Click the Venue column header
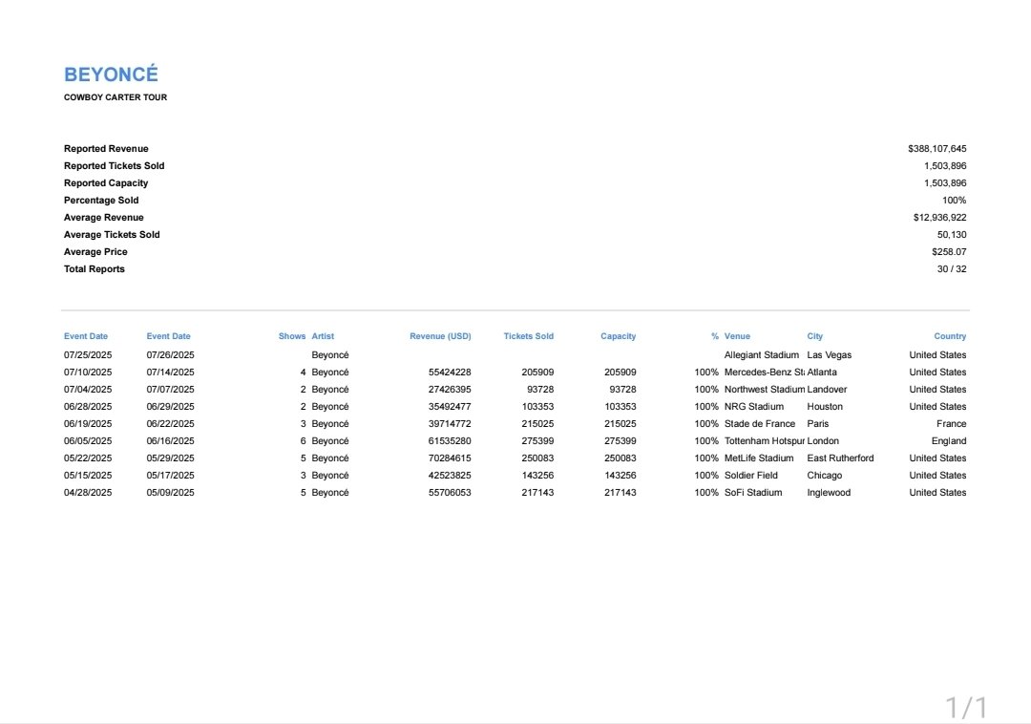1031x724 pixels. (x=737, y=336)
